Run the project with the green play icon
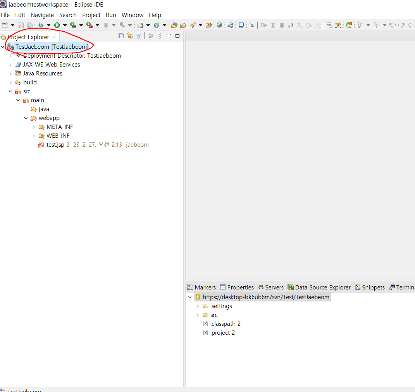The height and width of the screenshot is (392, 415). point(57,26)
